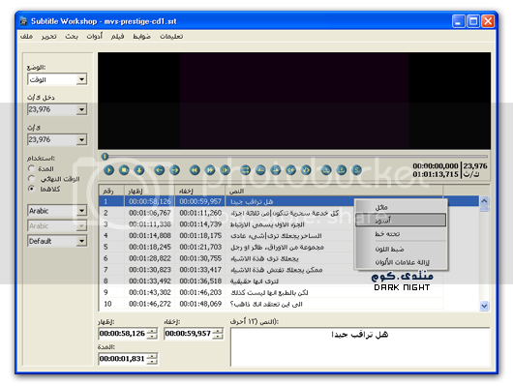Open the الوضع mode dropdown showing الوقت

(57, 79)
